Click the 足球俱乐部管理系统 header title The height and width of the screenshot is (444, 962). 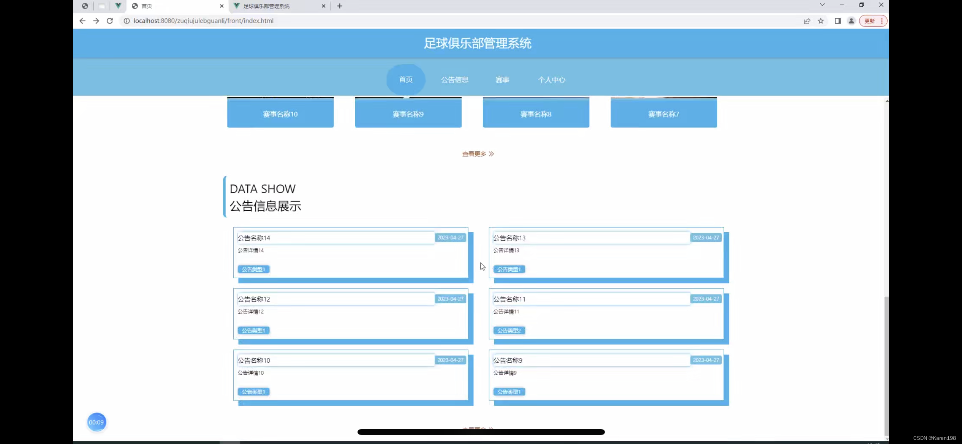[x=478, y=43]
